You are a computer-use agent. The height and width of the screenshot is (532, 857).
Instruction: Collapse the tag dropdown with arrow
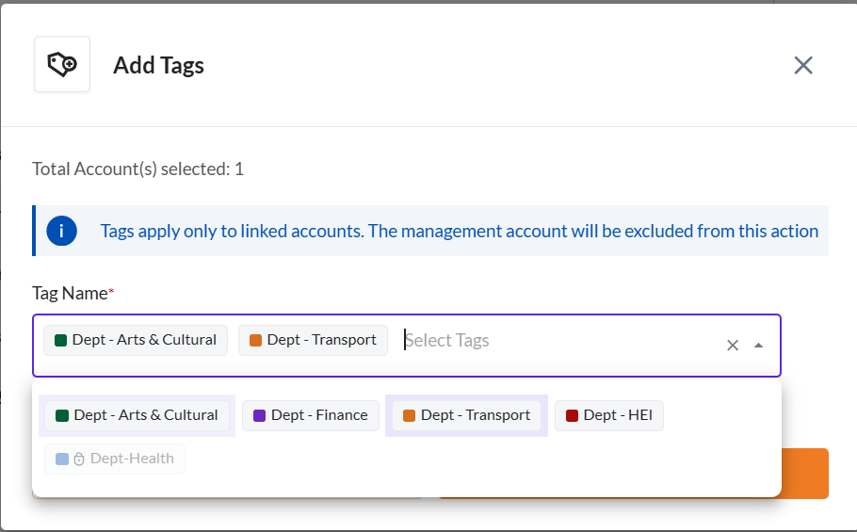click(759, 346)
